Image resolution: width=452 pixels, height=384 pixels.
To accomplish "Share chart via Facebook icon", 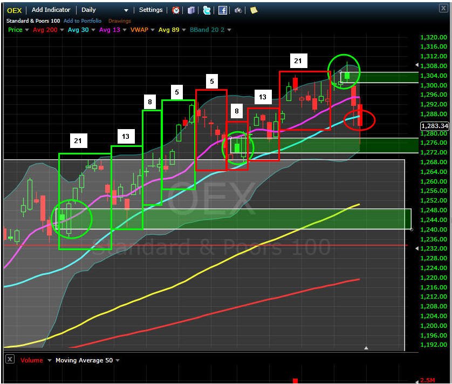I will tap(222, 10).
